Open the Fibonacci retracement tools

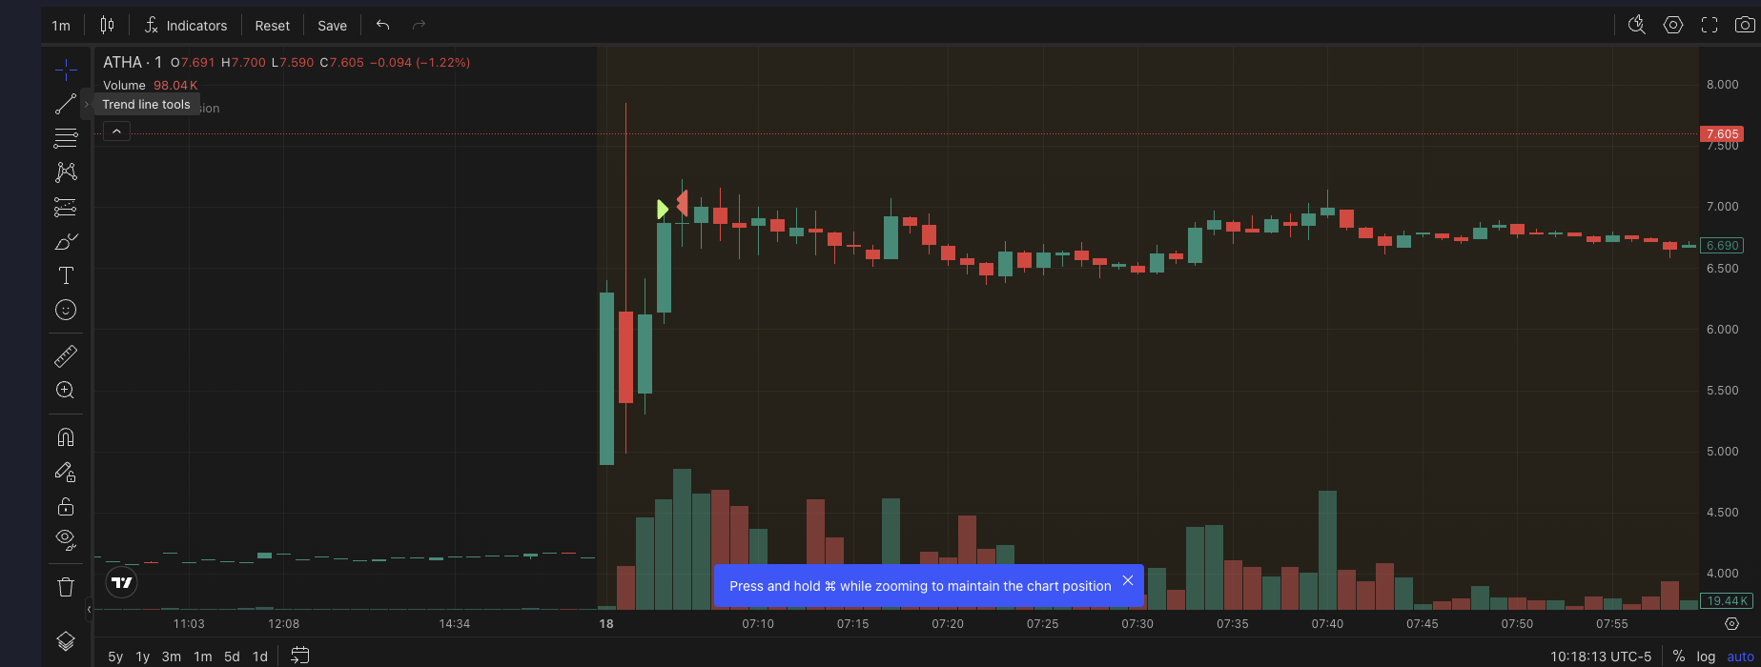65,138
